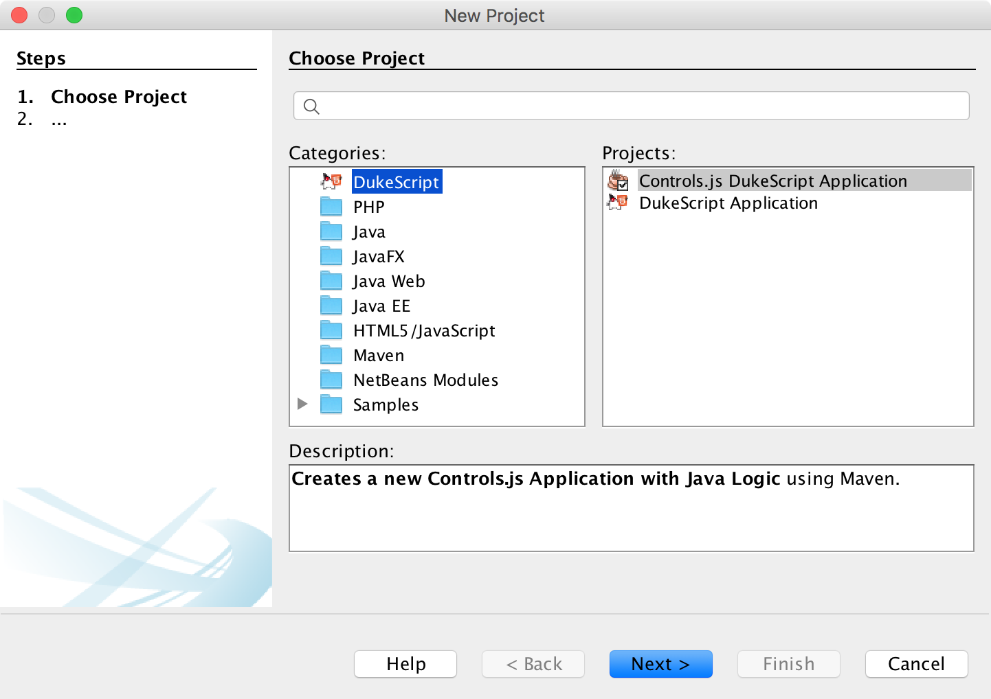Focus the project search field
Viewport: 991px width, 699px height.
click(x=639, y=106)
